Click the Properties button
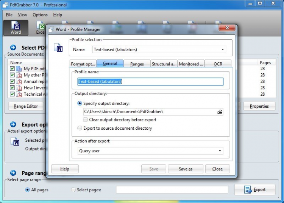284x203 pixels. pyautogui.click(x=259, y=106)
